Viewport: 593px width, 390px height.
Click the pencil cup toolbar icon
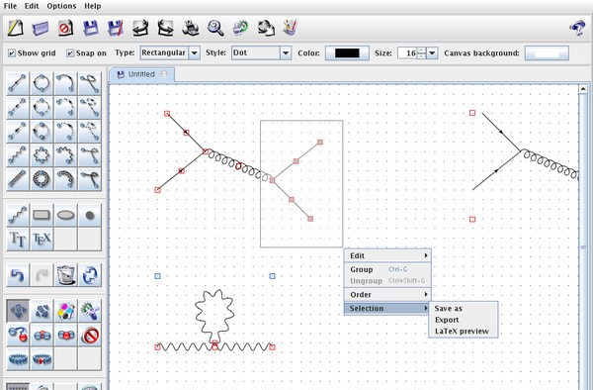pyautogui.click(x=290, y=28)
